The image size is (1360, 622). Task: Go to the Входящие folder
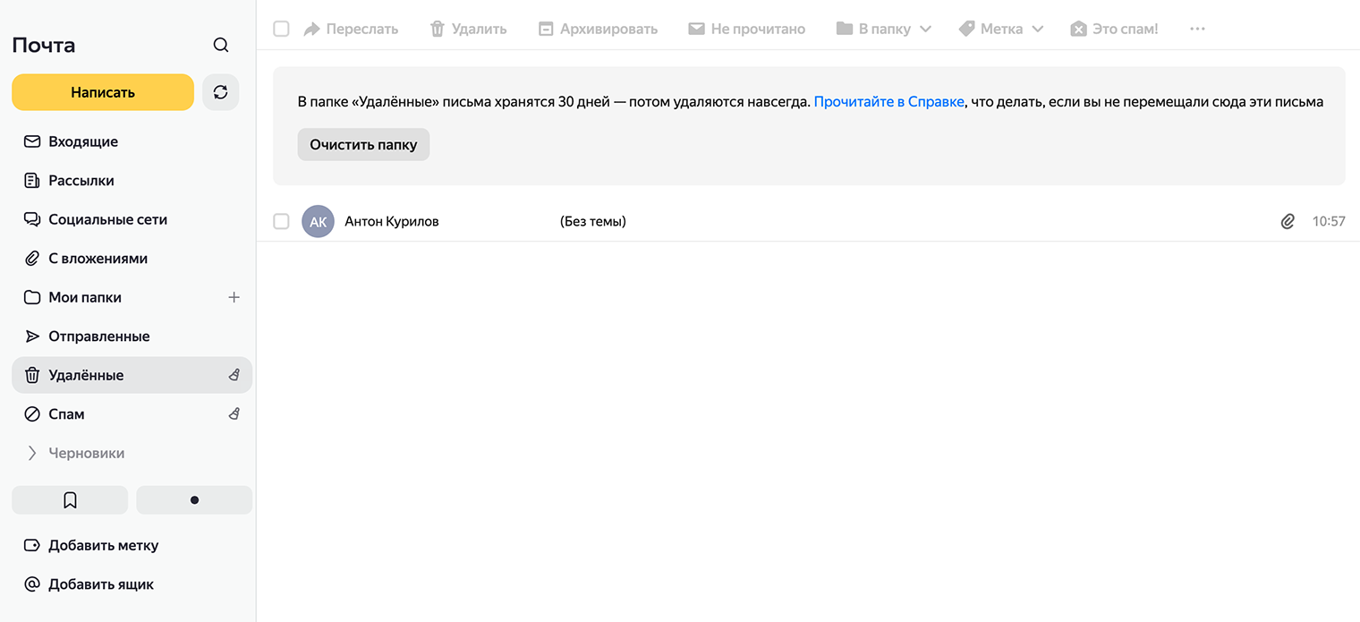(83, 141)
